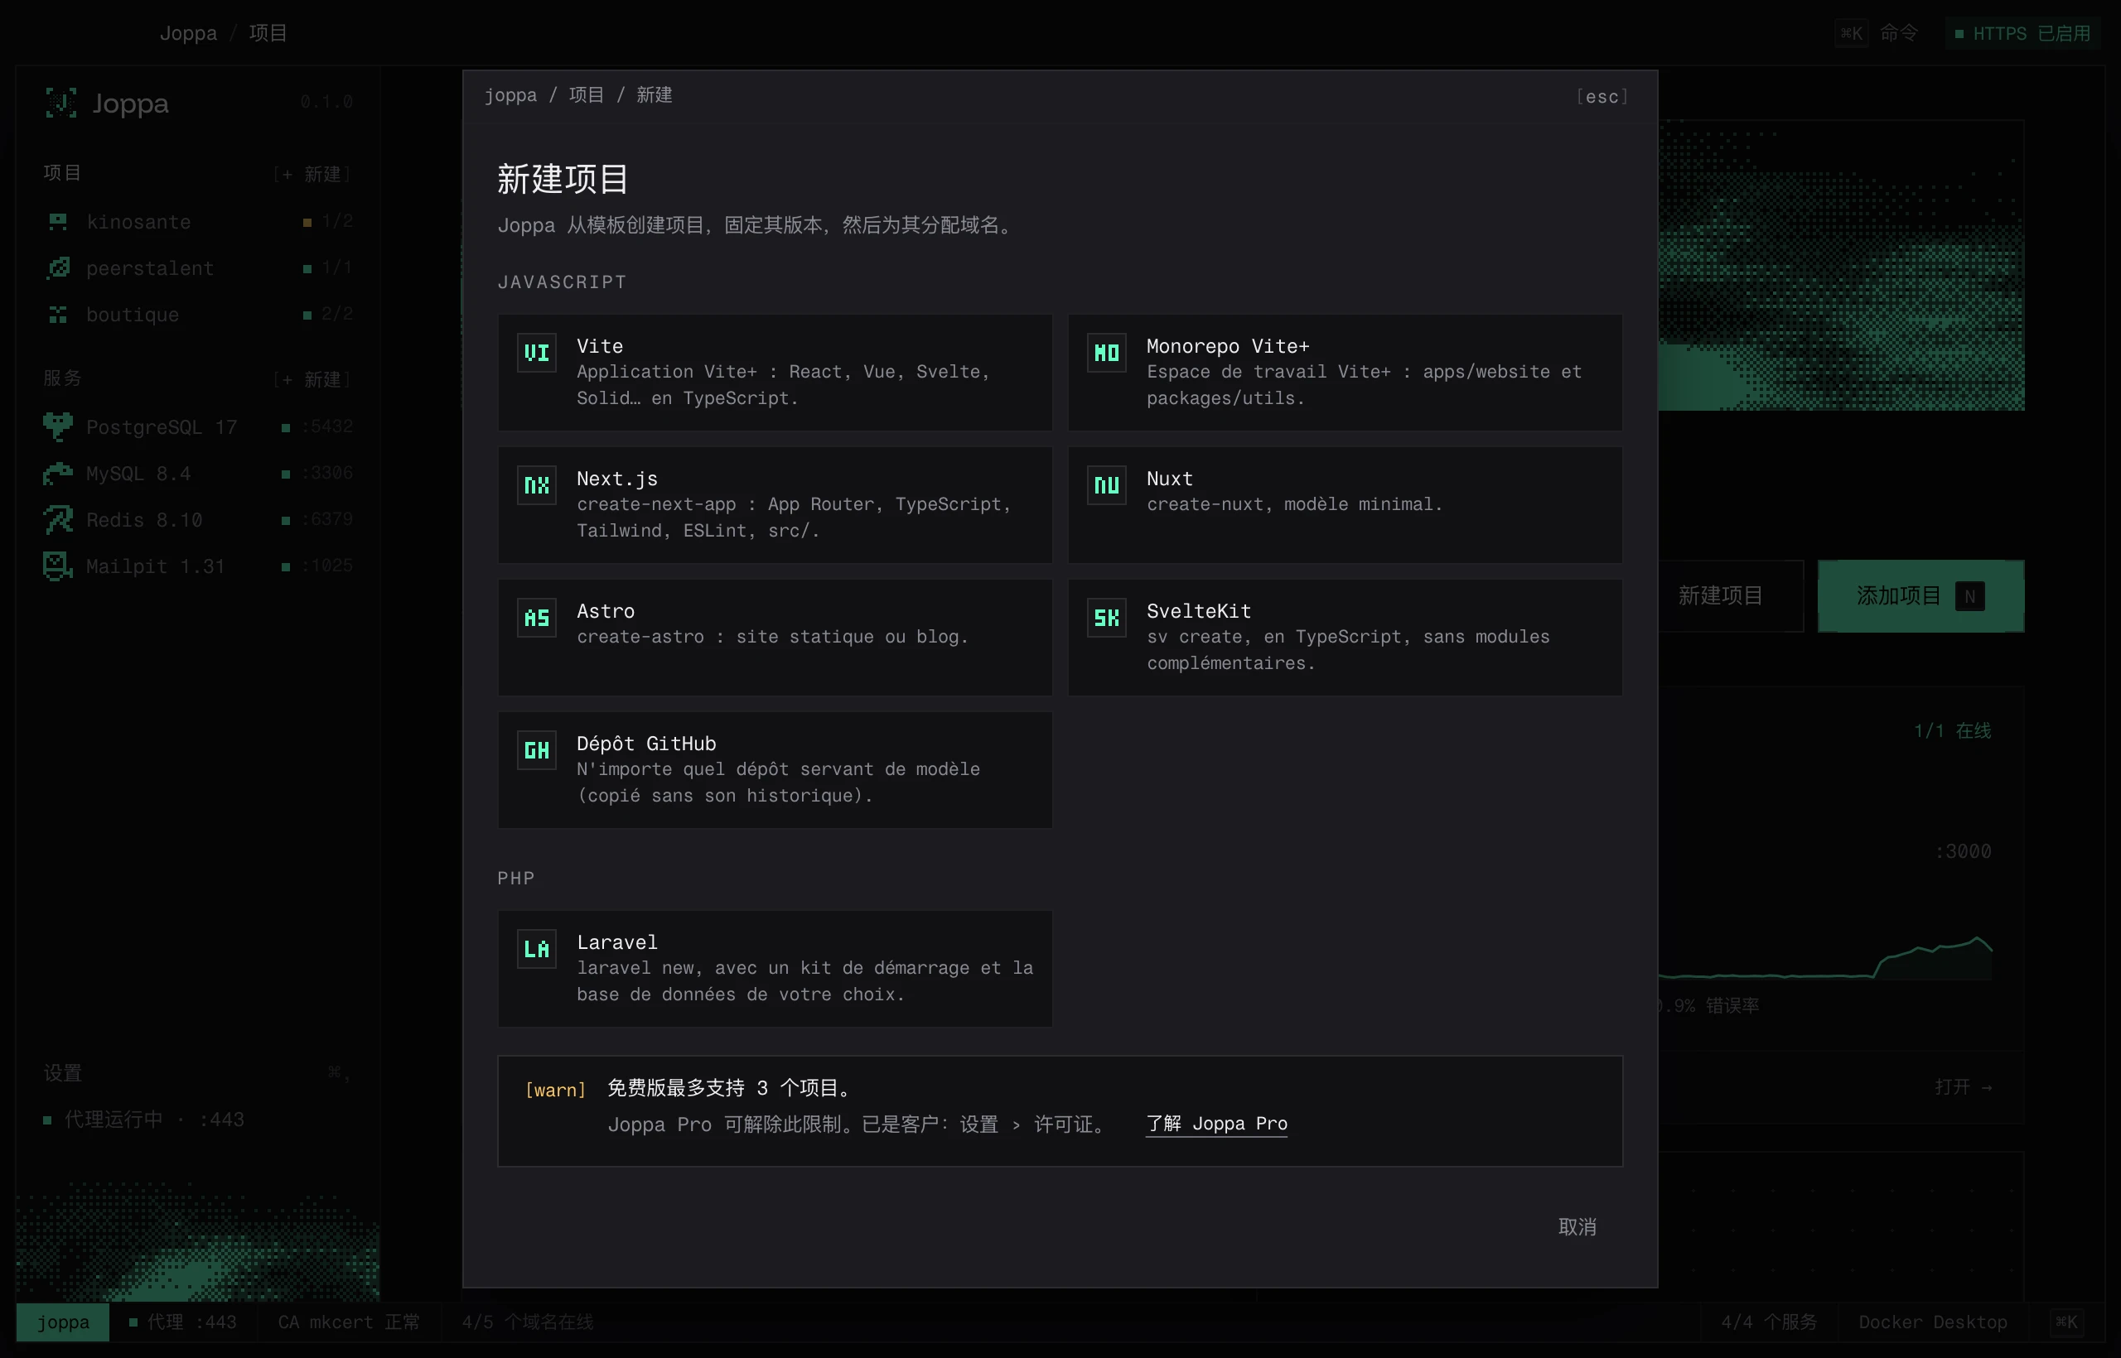Image resolution: width=2121 pixels, height=1358 pixels.
Task: Open the boutique project name in sidebar
Action: 133,315
